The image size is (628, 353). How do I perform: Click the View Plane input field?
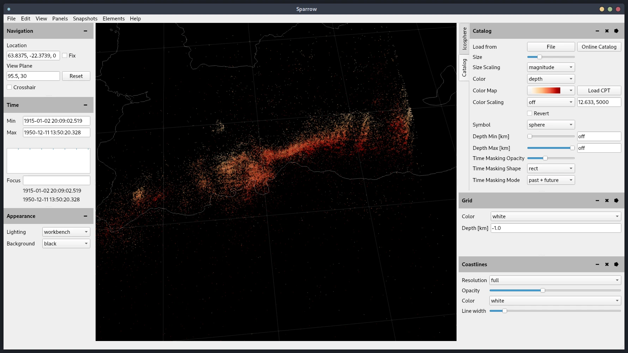point(33,76)
